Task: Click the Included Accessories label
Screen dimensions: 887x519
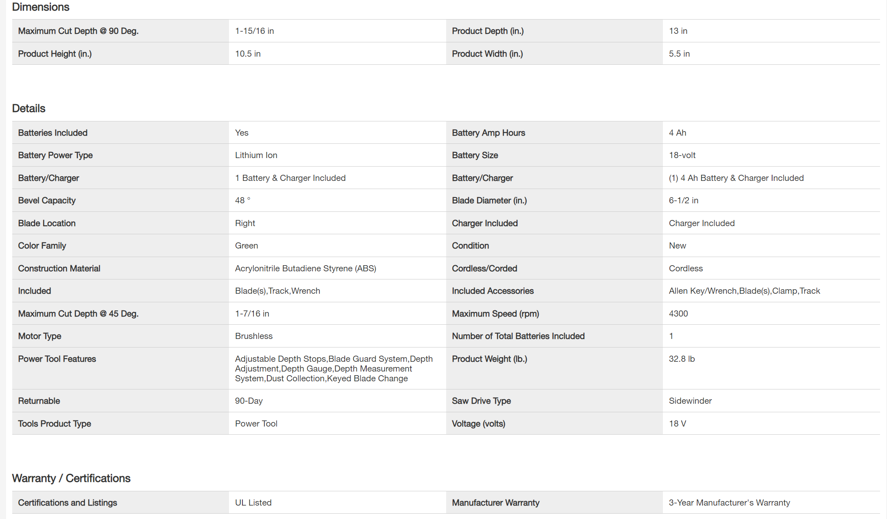Action: pos(493,291)
